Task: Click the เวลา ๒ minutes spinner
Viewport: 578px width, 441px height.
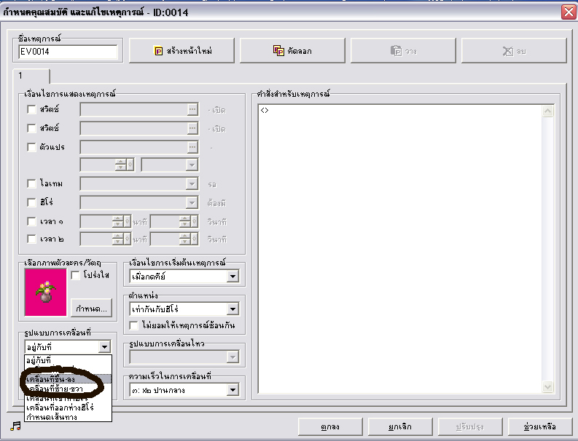Action: (x=117, y=239)
